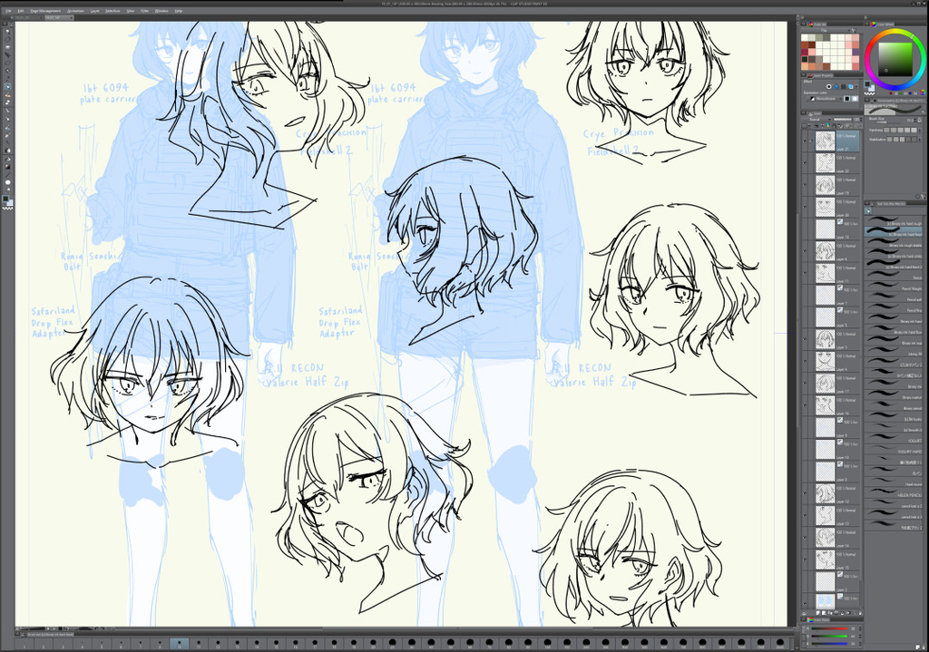The height and width of the screenshot is (652, 929).
Task: Click the brush size slider
Action: [x=888, y=122]
